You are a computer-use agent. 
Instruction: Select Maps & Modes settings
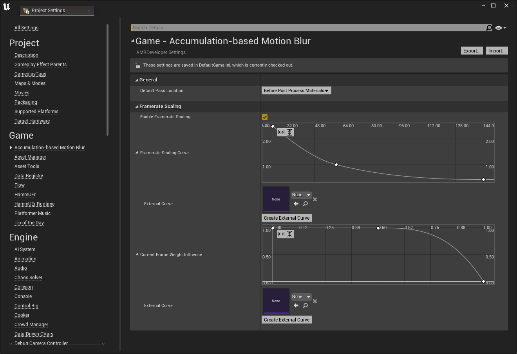point(30,83)
